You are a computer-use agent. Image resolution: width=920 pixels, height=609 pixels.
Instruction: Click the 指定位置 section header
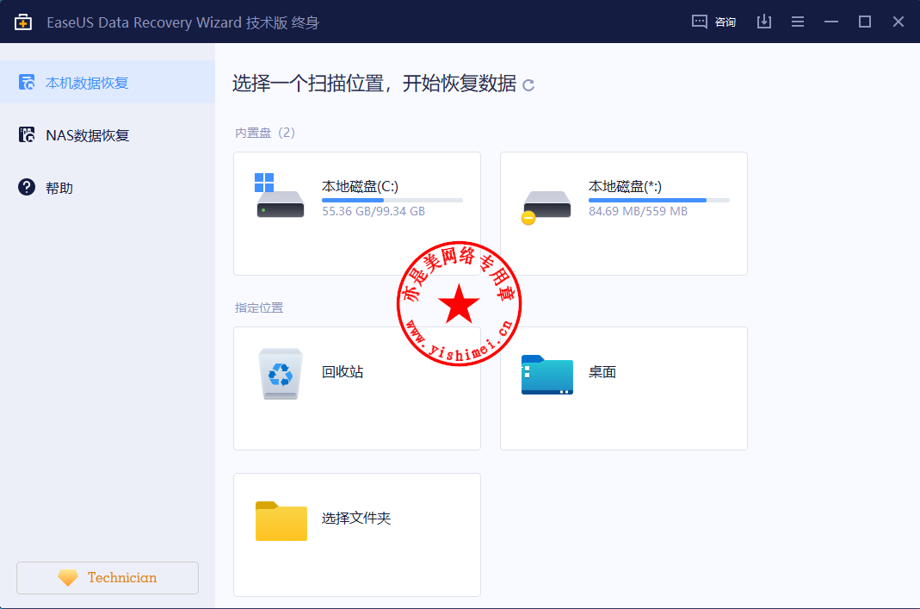click(x=259, y=308)
